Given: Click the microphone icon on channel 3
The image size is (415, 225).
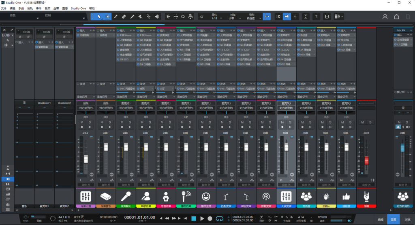Looking at the screenshot, I should click(126, 197).
